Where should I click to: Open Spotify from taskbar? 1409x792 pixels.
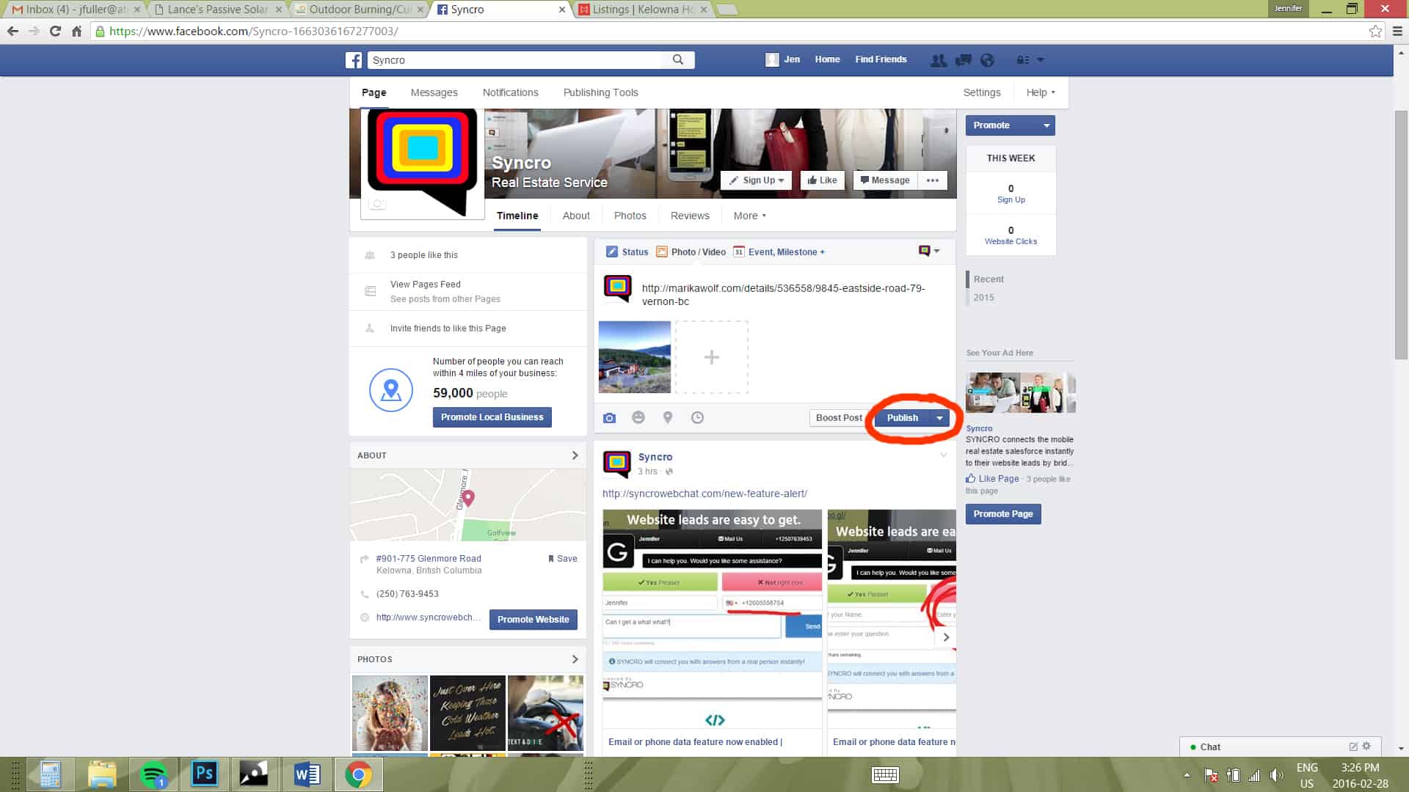[153, 774]
